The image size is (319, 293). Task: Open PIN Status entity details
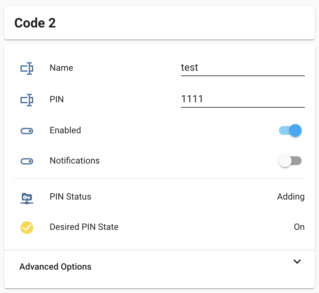click(x=70, y=197)
